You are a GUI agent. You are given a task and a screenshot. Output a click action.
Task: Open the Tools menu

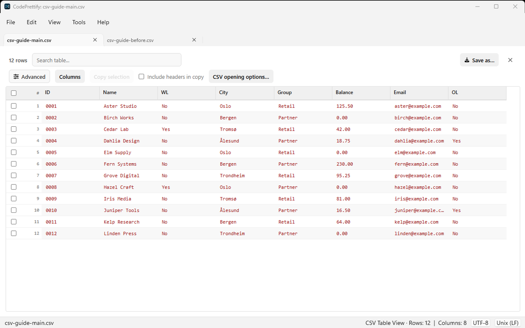[79, 22]
